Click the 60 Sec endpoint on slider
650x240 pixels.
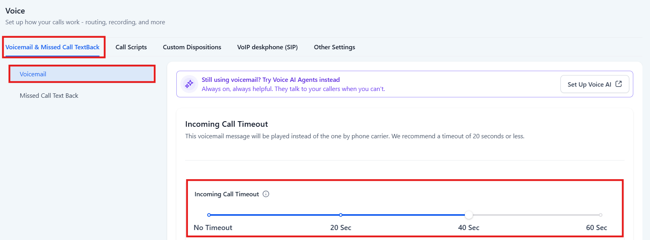point(600,215)
